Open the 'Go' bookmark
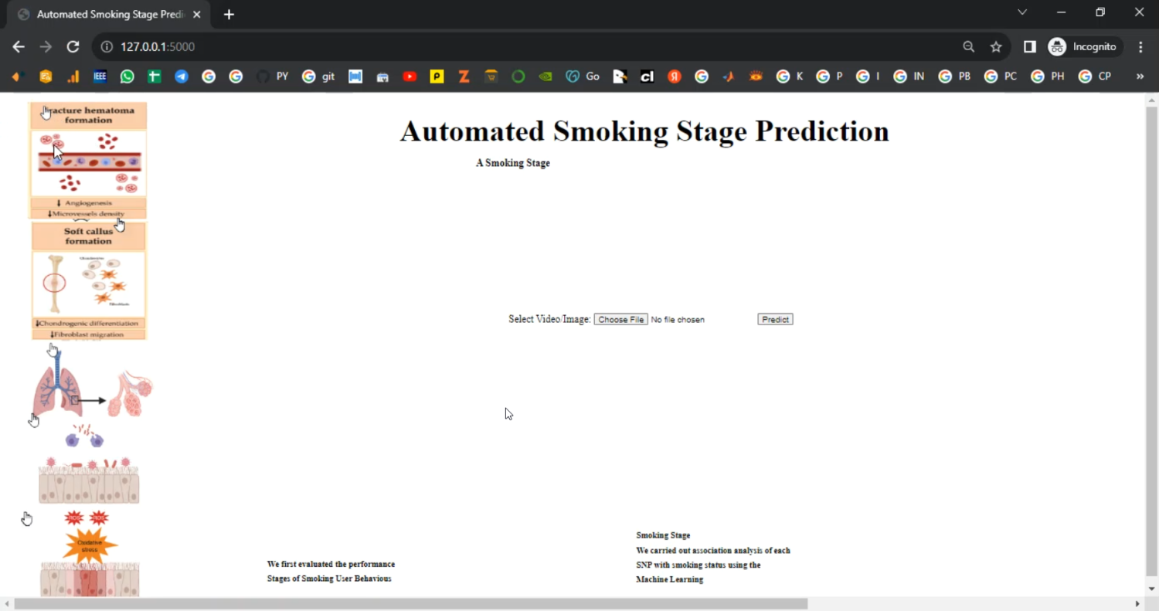 pyautogui.click(x=583, y=76)
